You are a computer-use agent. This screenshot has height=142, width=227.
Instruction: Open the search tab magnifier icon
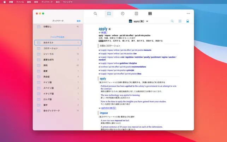click(x=95, y=14)
